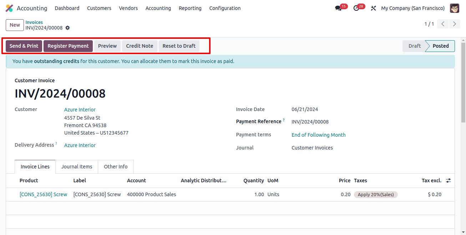Click the $ 0.20 subtotal cell
Image resolution: width=466 pixels, height=235 pixels.
(435, 194)
